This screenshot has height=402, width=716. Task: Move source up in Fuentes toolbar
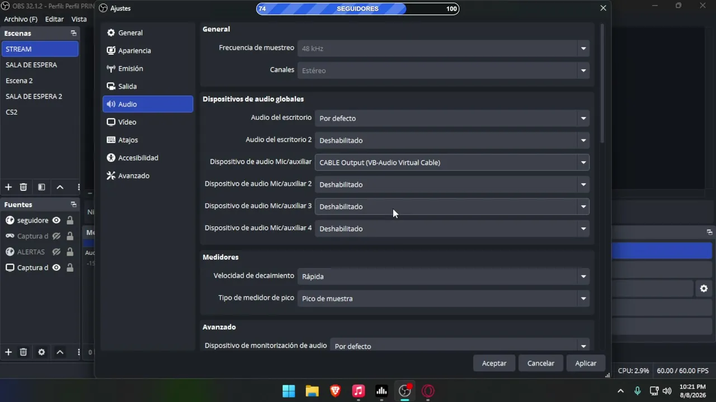60,352
